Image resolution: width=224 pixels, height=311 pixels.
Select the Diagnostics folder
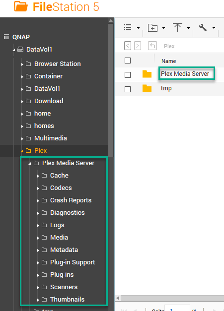pyautogui.click(x=68, y=213)
